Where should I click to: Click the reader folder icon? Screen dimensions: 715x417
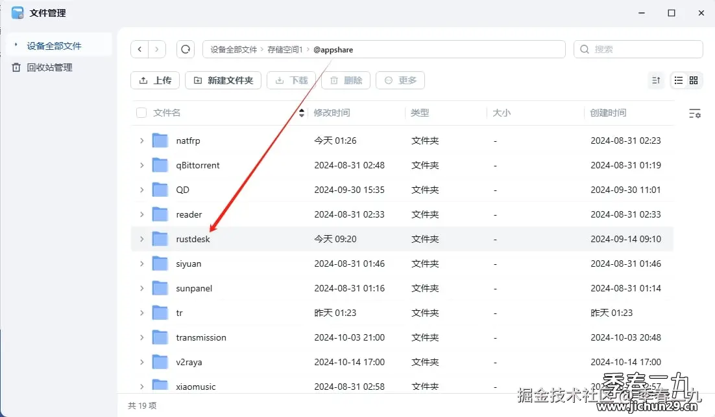pos(160,214)
